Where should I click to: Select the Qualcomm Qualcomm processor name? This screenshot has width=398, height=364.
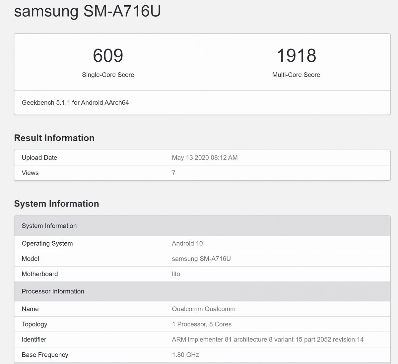pyautogui.click(x=203, y=309)
